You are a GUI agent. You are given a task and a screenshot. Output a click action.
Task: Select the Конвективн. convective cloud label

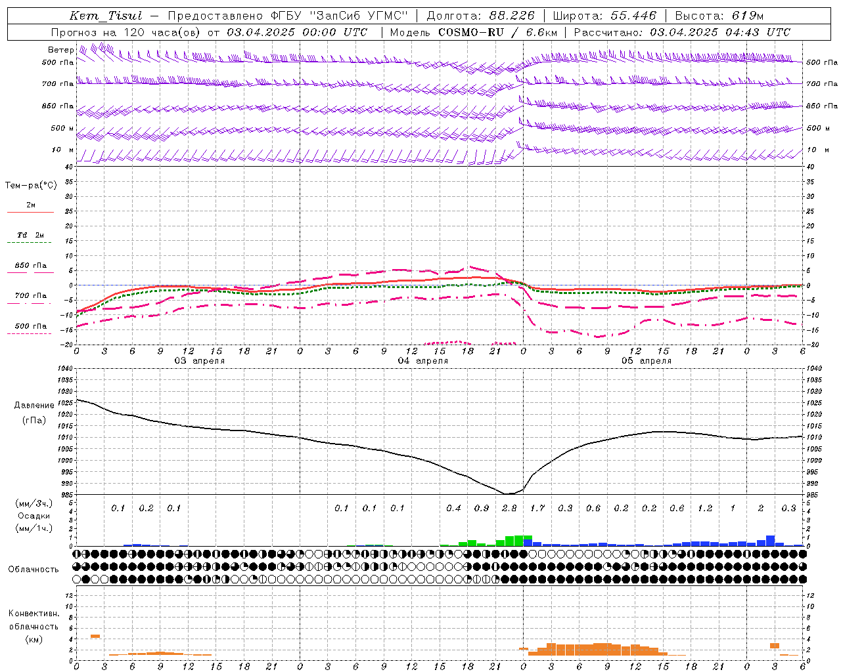coord(34,614)
